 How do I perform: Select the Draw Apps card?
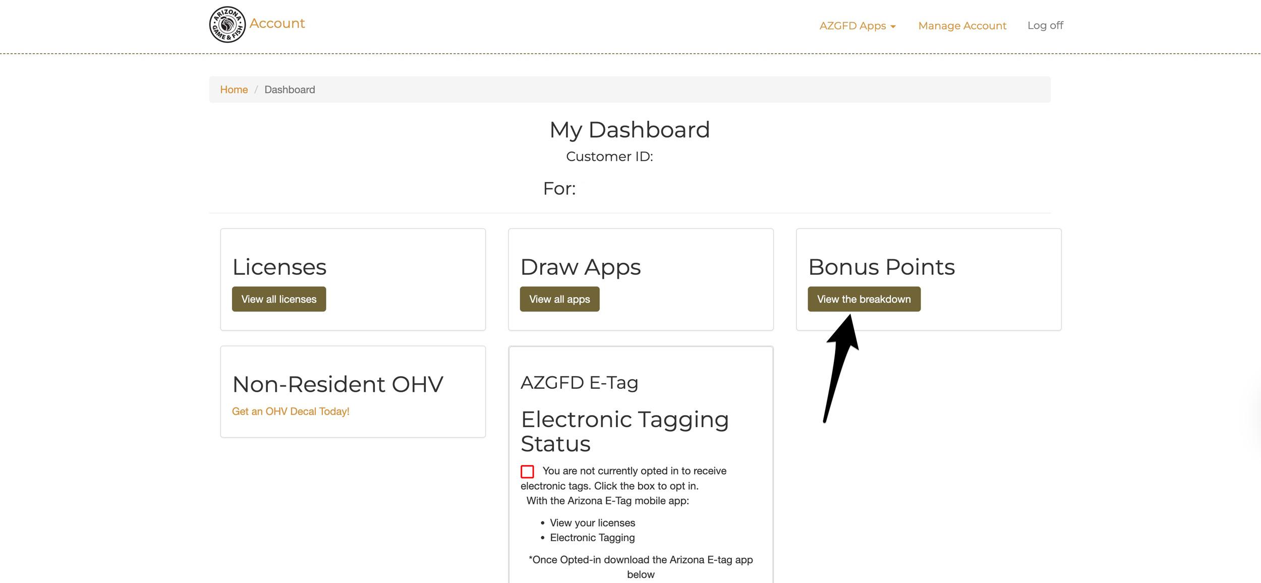pos(581,267)
